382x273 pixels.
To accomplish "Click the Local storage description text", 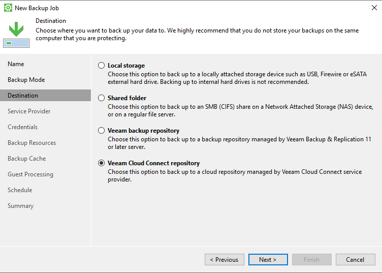I will click(x=237, y=78).
